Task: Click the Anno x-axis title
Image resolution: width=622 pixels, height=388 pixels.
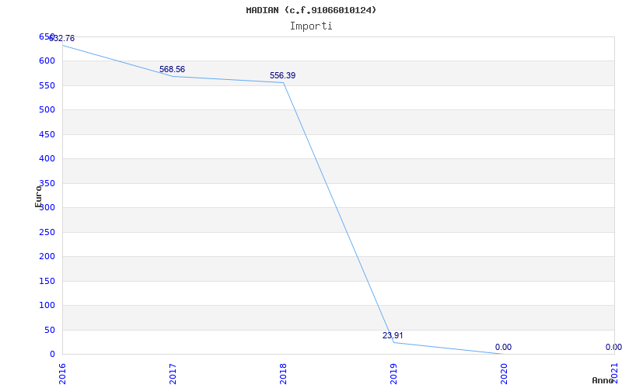Action: 603,380
